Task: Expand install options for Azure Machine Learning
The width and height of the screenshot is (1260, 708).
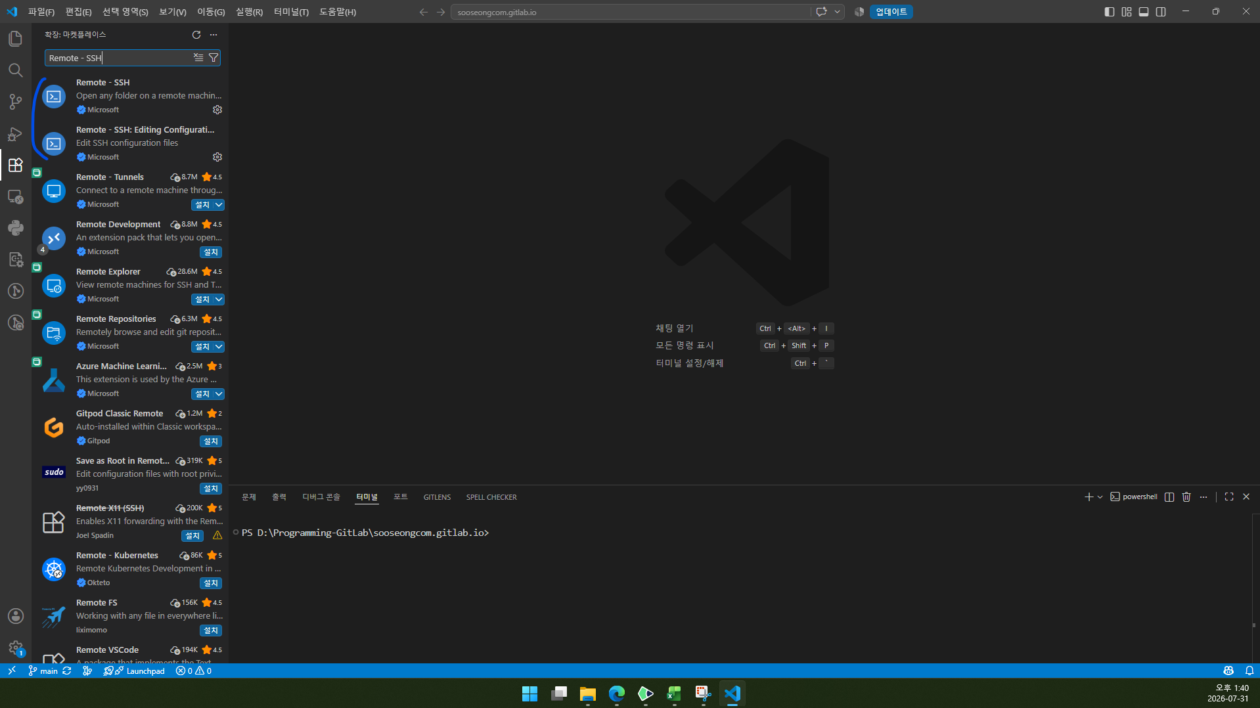Action: [219, 394]
